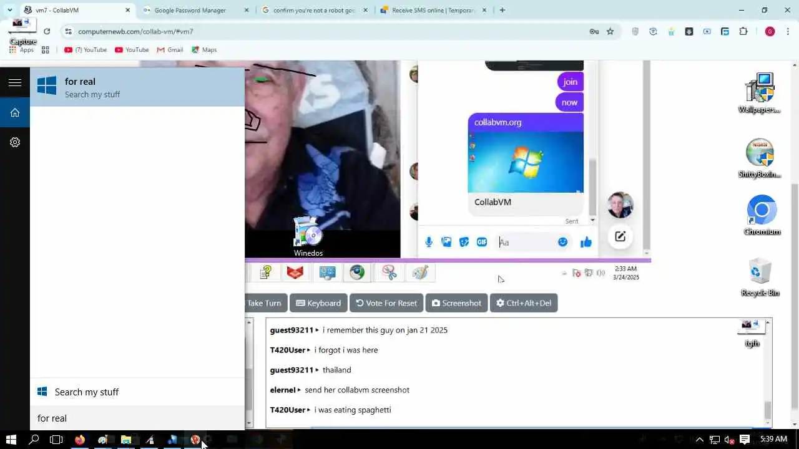Open the Apps bookmark
Screen dimensions: 799x449
click(21, 50)
